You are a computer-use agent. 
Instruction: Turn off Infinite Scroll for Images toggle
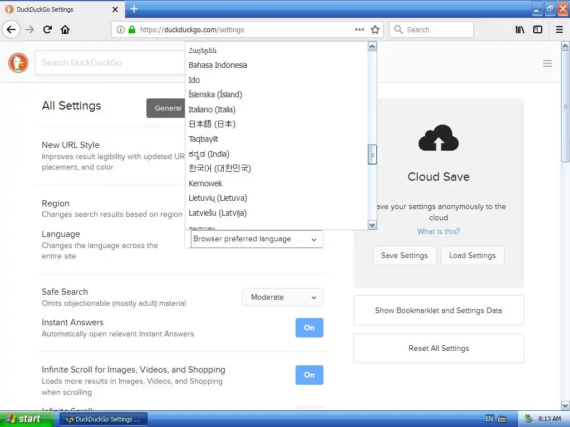309,375
